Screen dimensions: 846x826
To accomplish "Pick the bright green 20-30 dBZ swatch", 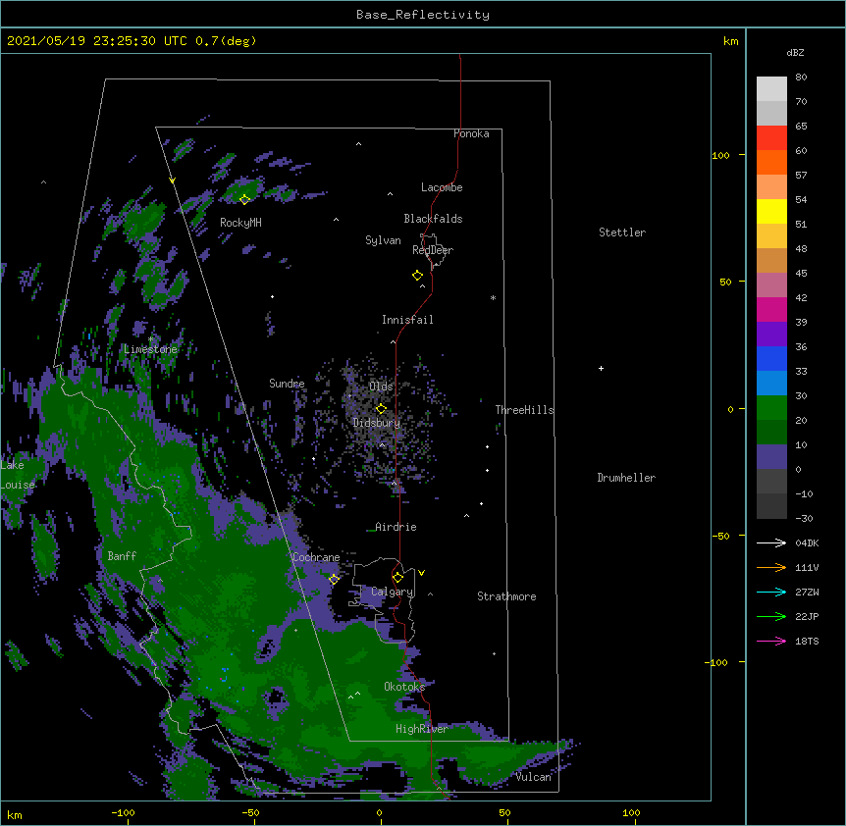I will coord(771,408).
